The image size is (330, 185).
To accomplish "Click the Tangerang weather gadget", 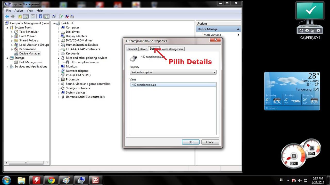I will (292, 91).
